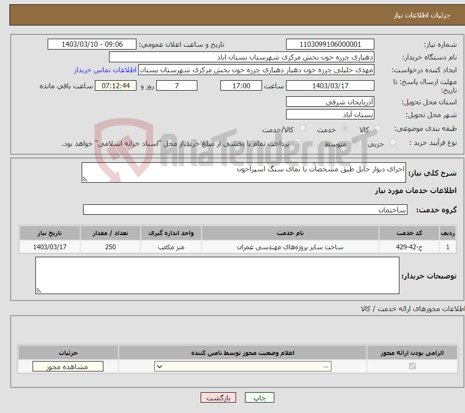Click resize handle of the description textarea
The height and width of the screenshot is (413, 465).
(x=85, y=179)
